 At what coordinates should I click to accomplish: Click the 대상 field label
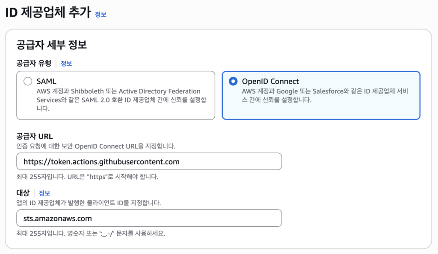[x=23, y=193]
